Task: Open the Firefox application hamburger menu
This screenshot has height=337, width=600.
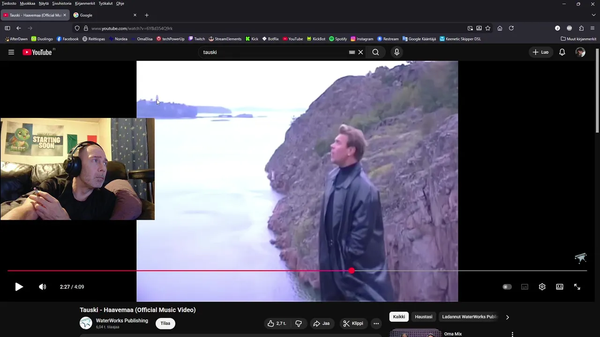Action: click(x=593, y=28)
